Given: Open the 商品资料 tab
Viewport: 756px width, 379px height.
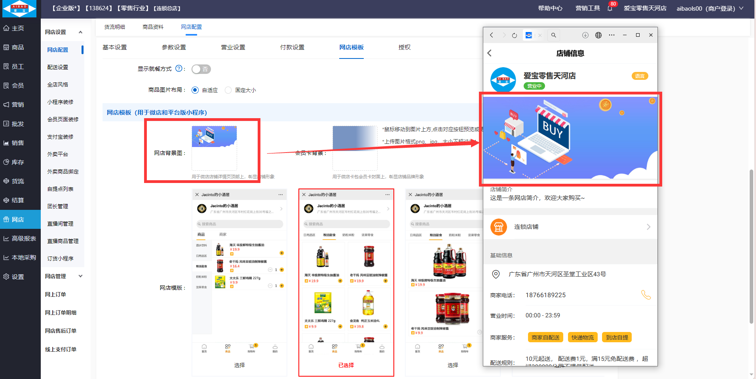Looking at the screenshot, I should point(153,27).
